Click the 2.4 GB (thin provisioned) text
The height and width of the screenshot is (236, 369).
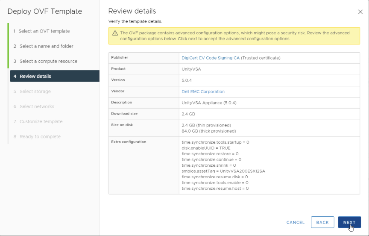[206, 125]
